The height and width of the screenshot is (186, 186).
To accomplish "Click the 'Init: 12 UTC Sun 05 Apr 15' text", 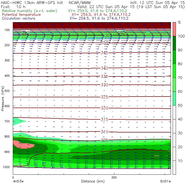I will coord(158,3).
